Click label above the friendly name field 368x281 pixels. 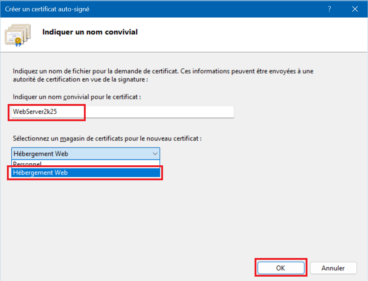(x=77, y=97)
